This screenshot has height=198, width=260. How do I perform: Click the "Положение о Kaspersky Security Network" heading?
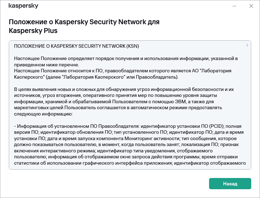coord(84,22)
